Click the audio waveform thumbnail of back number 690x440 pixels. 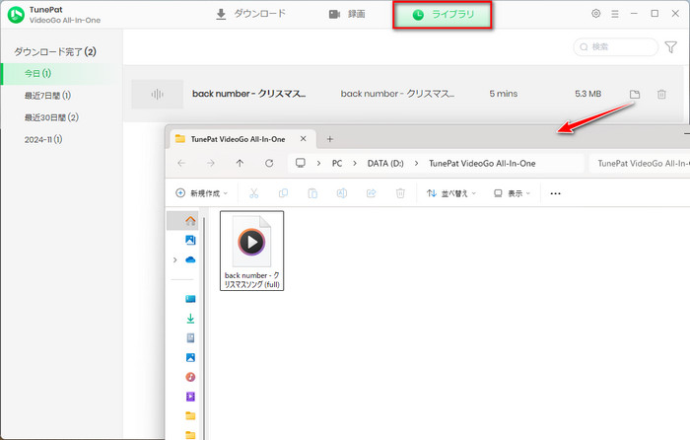point(157,94)
